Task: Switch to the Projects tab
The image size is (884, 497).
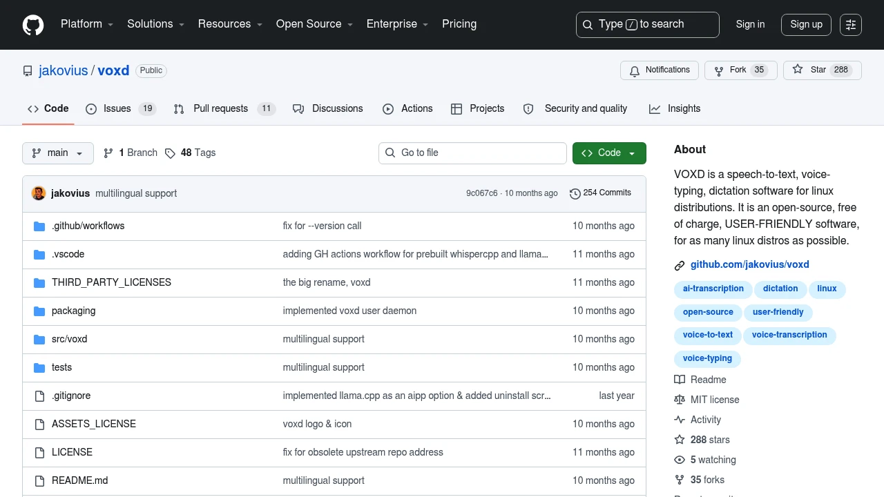Action: 478,109
